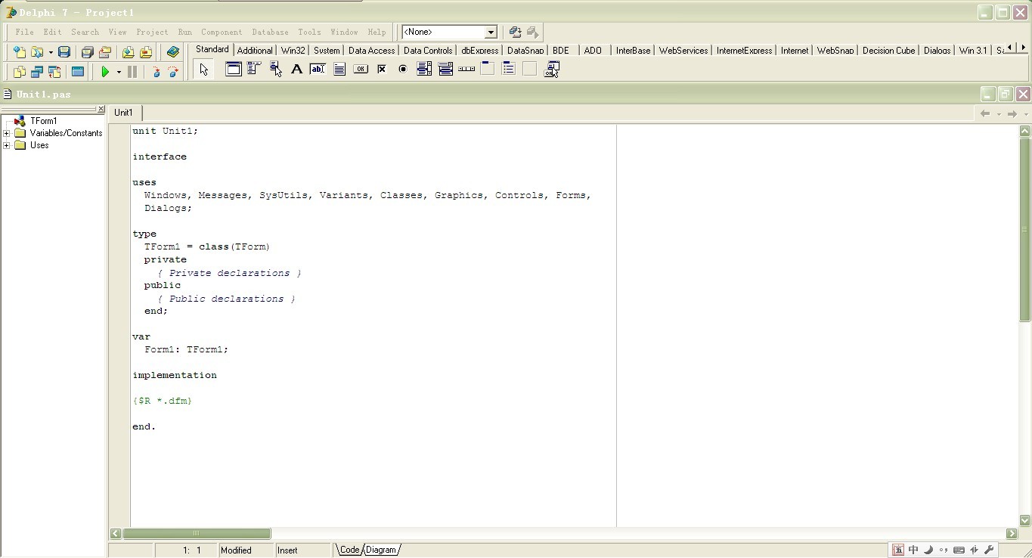Click the IME wrench settings tray icon
The width and height of the screenshot is (1032, 558).
(x=990, y=550)
